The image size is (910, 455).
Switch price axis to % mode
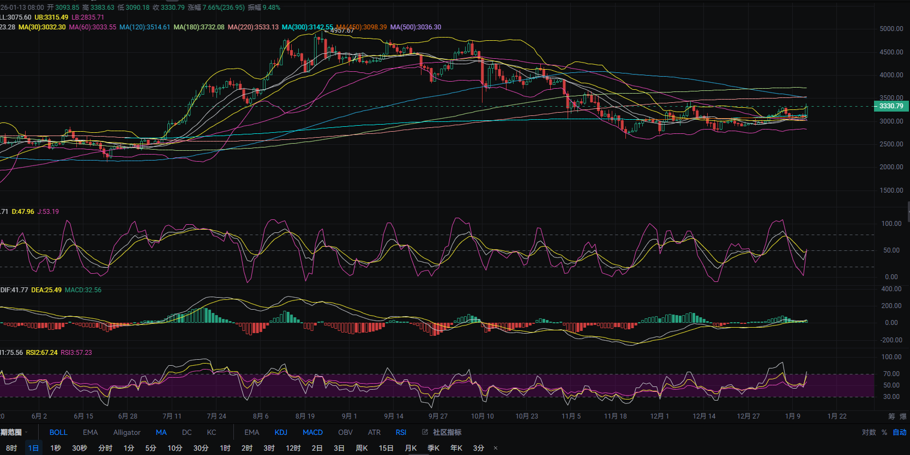coord(884,432)
